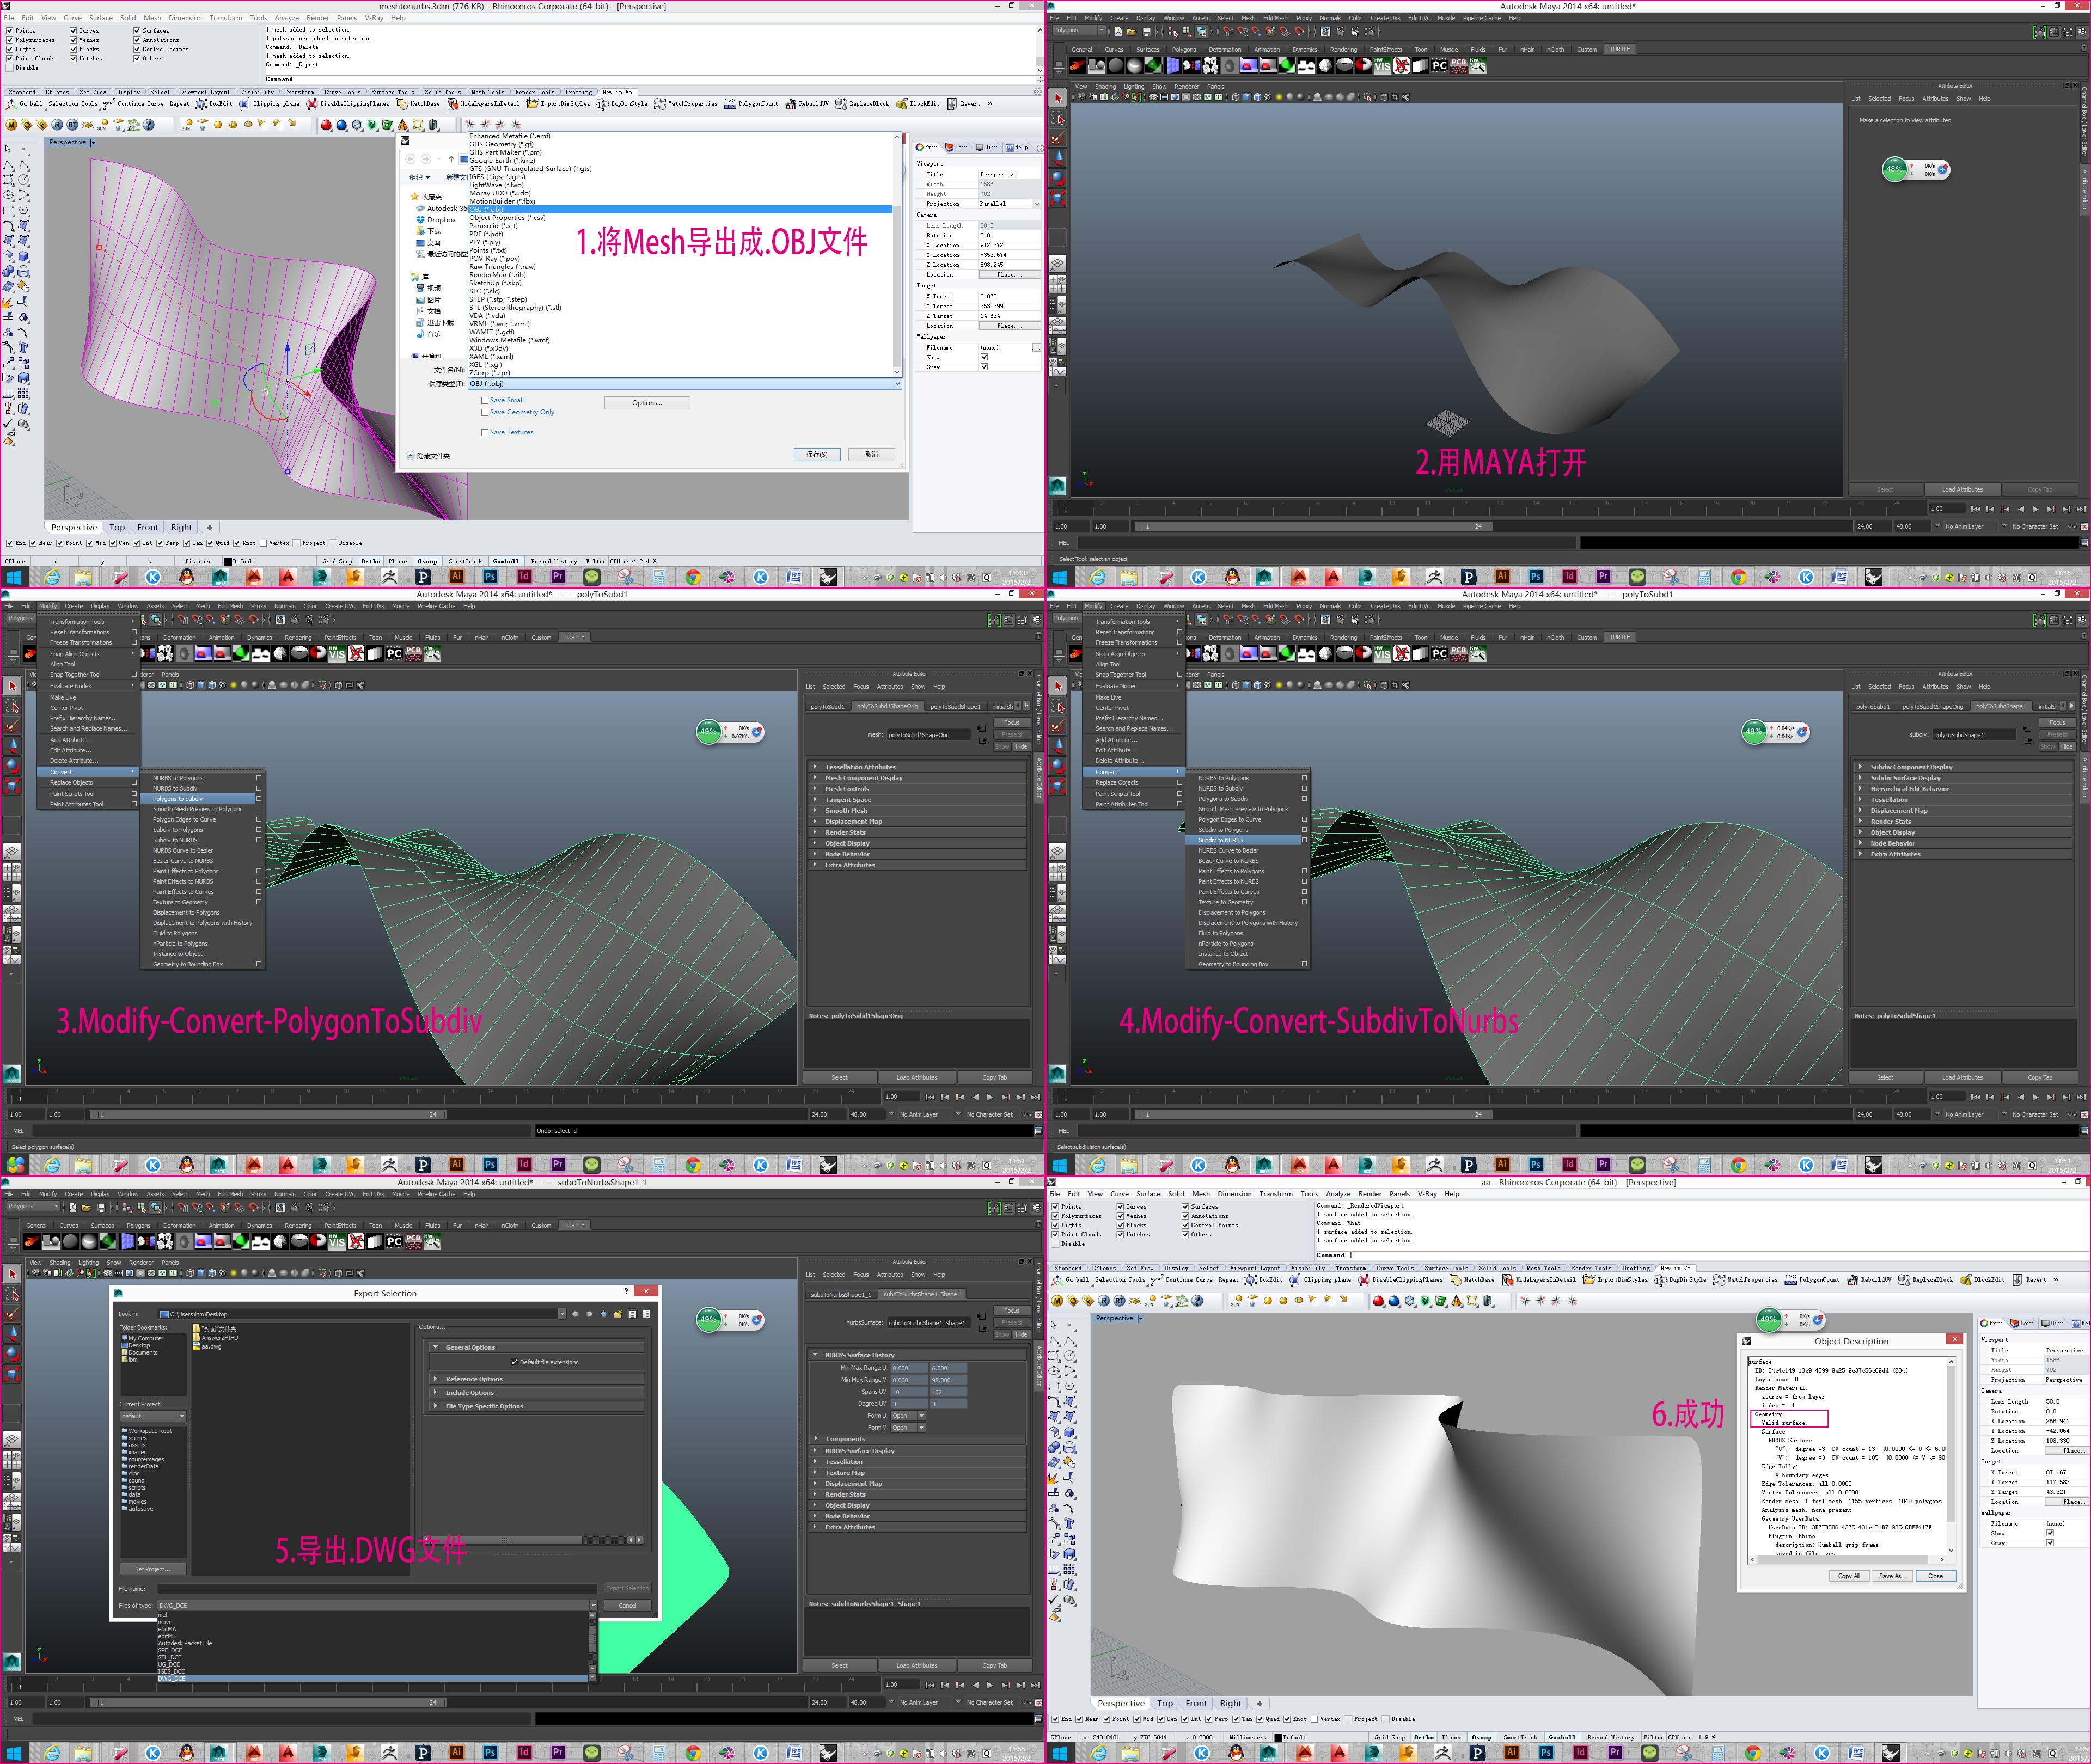Viewport: 2091px width, 1764px height.
Task: Create new folder in Export Selection dialog
Action: [x=618, y=1314]
